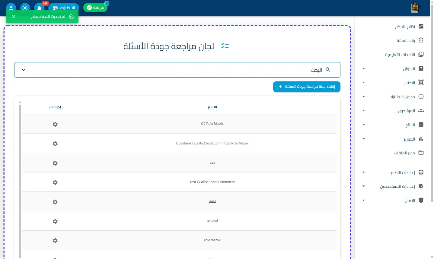The width and height of the screenshot is (434, 259).
Task: Click the QC Role Matrix name
Action: tap(212, 124)
